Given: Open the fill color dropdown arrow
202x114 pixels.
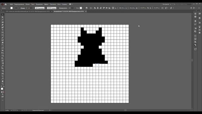Looking at the screenshot, I should [x=14, y=8].
